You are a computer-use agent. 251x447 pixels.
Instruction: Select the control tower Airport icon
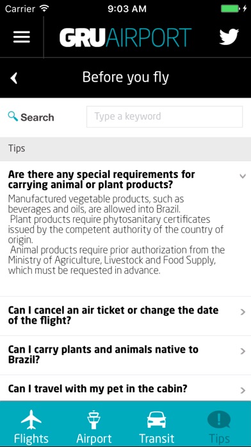coord(94,420)
